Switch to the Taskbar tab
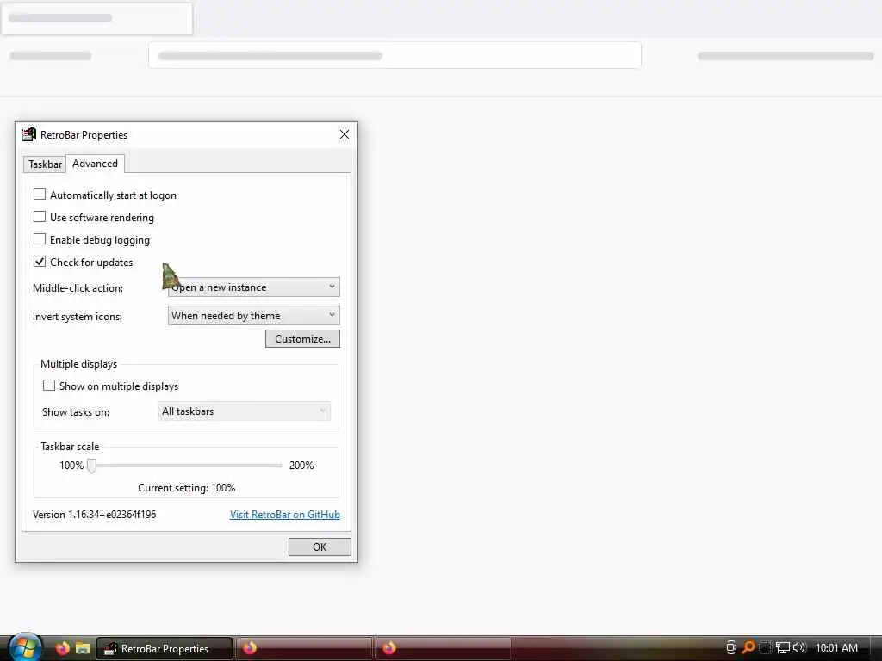Image resolution: width=882 pixels, height=661 pixels. coord(45,164)
